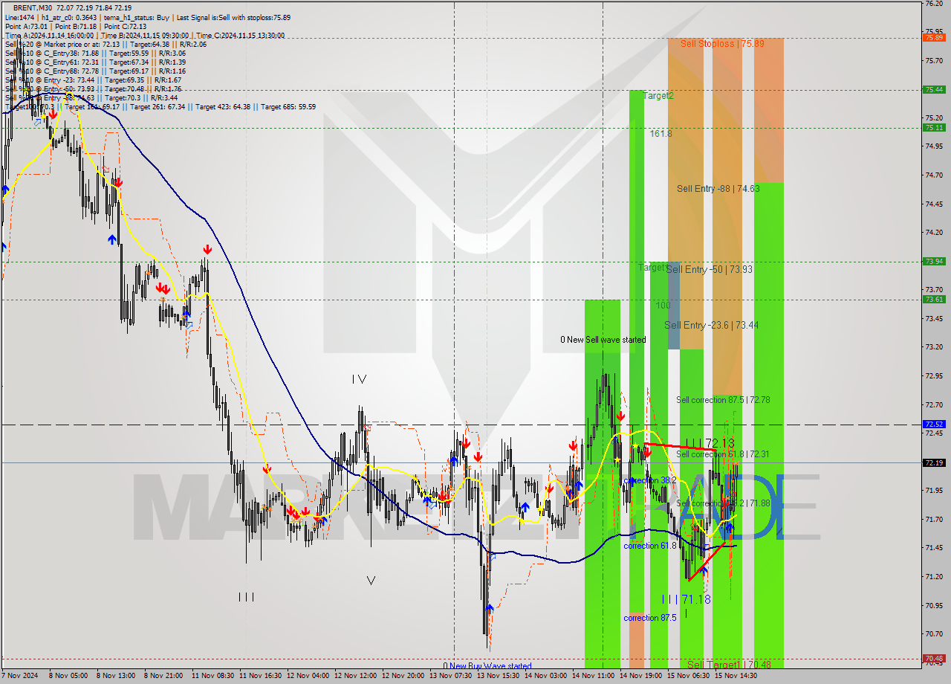Click the 70.95 price axis label
Screen dimensions: 951x684
coord(934,605)
